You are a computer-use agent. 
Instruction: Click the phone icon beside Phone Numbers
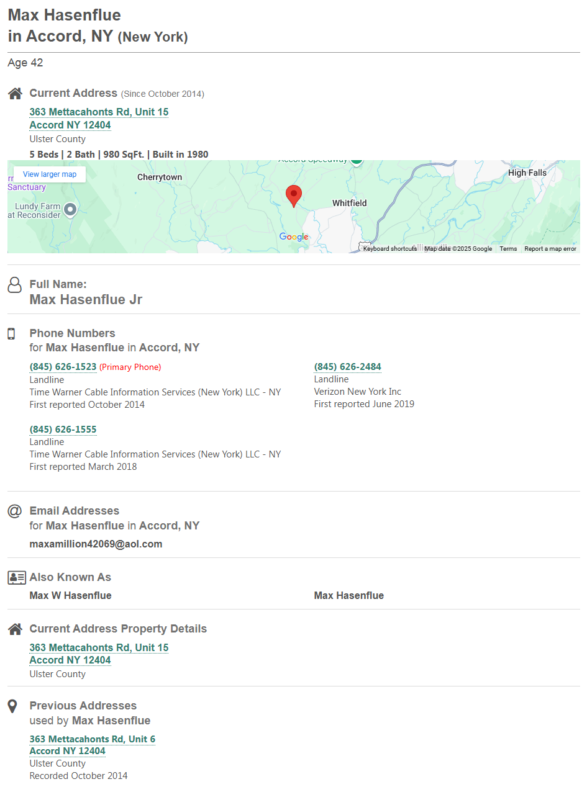pos(11,334)
